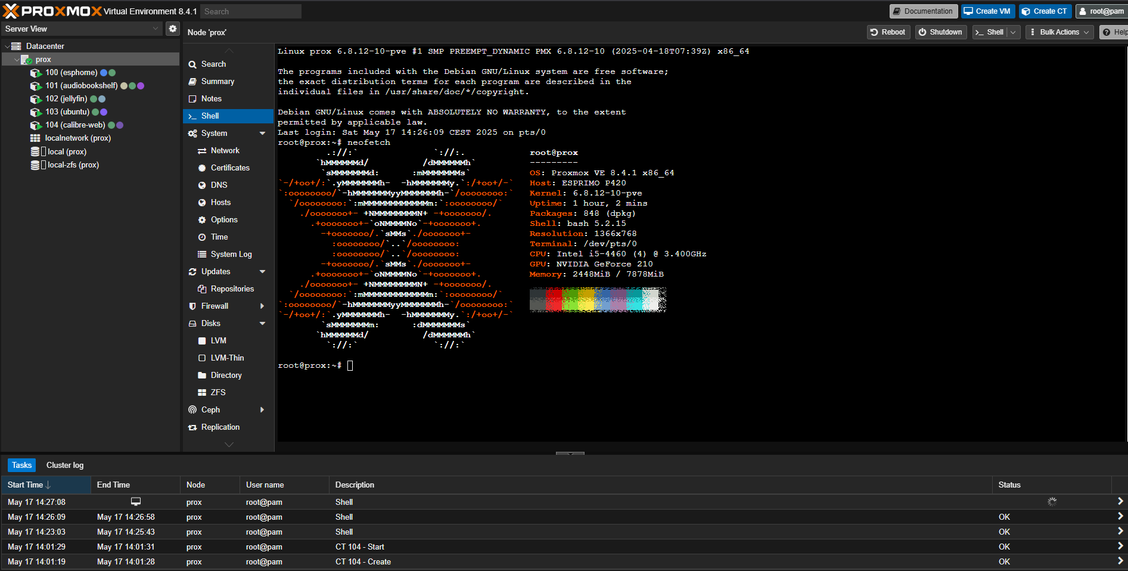Screen dimensions: 1128x571
Task: Open Network settings
Action: (x=225, y=151)
